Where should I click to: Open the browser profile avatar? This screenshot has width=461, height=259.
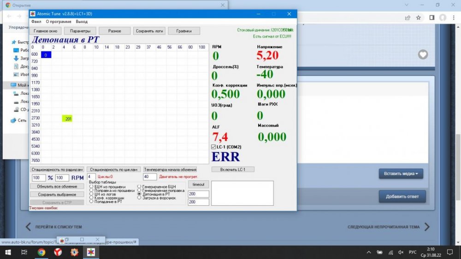tap(443, 17)
